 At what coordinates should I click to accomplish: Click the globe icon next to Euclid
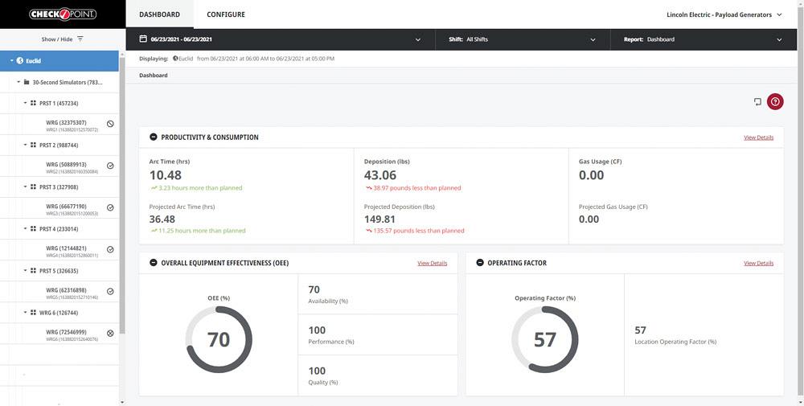(x=20, y=60)
